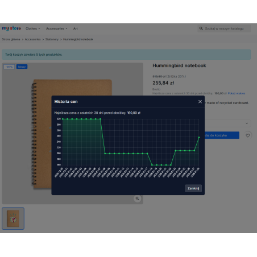Focus the catalog search field
Image resolution: width=257 pixels, height=257 pixels.
pyautogui.click(x=224, y=28)
